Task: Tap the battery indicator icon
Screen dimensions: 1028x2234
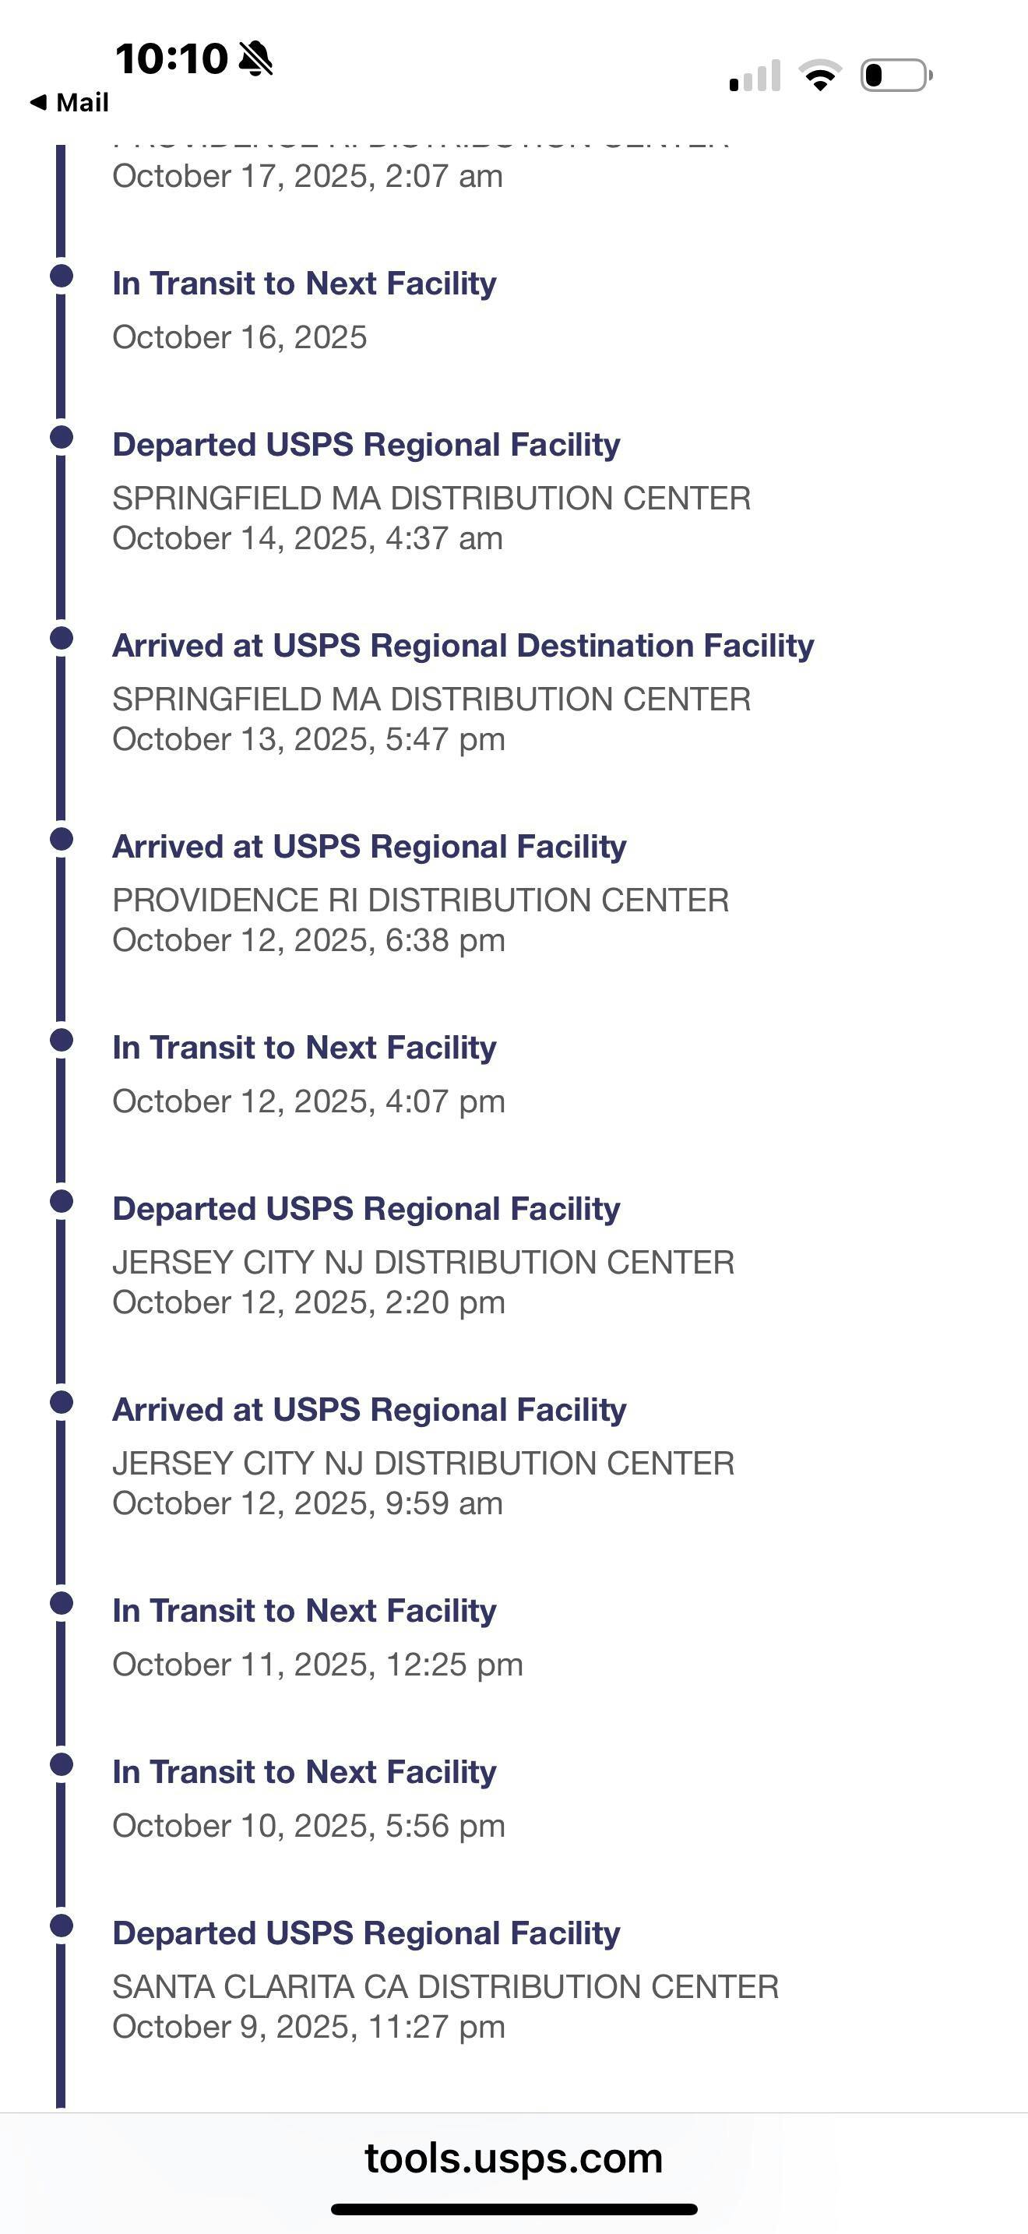Action: pyautogui.click(x=896, y=75)
